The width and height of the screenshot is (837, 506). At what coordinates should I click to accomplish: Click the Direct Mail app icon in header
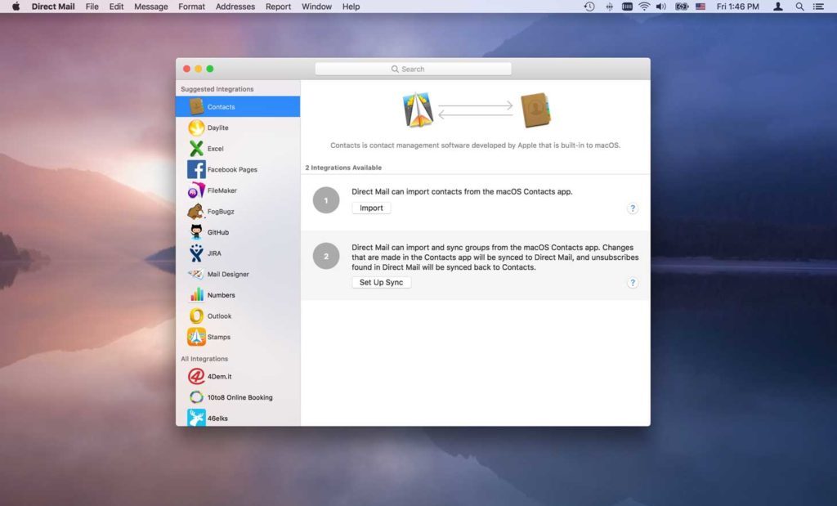click(x=418, y=110)
